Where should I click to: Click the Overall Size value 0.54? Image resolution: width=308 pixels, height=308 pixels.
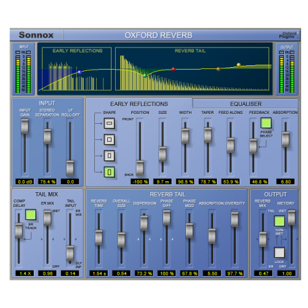coord(121,274)
